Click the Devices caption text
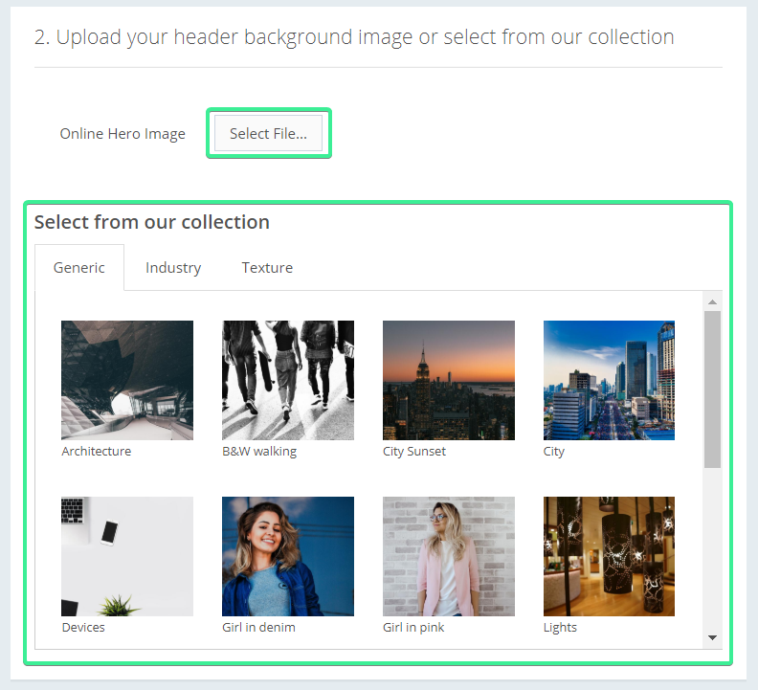 83,627
